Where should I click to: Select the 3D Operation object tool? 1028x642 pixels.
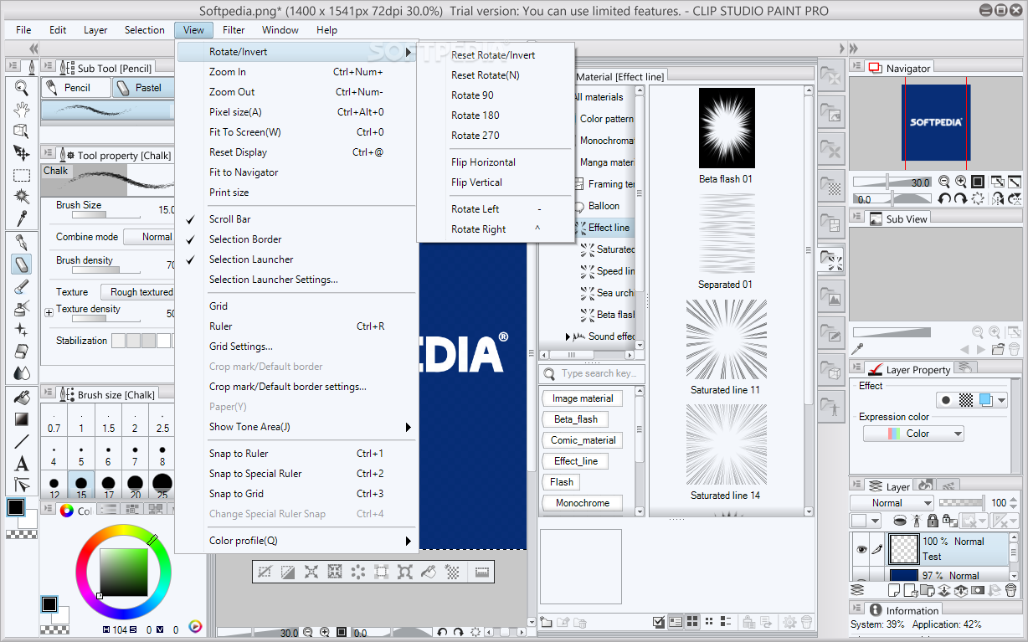point(22,131)
